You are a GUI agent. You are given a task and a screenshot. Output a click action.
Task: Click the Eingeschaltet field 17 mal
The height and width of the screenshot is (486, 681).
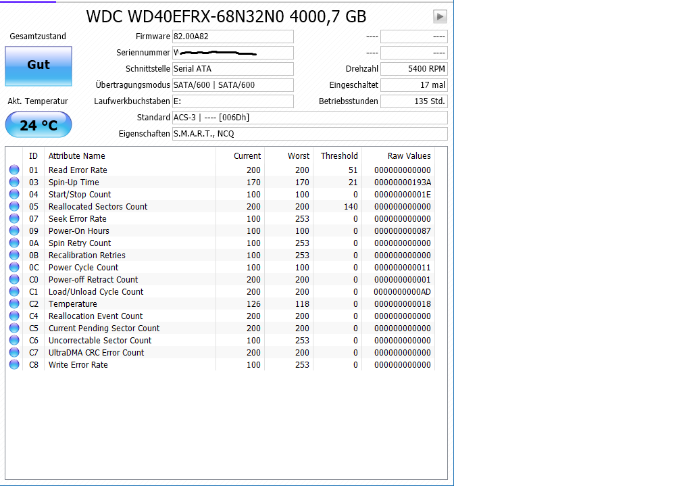coord(414,85)
